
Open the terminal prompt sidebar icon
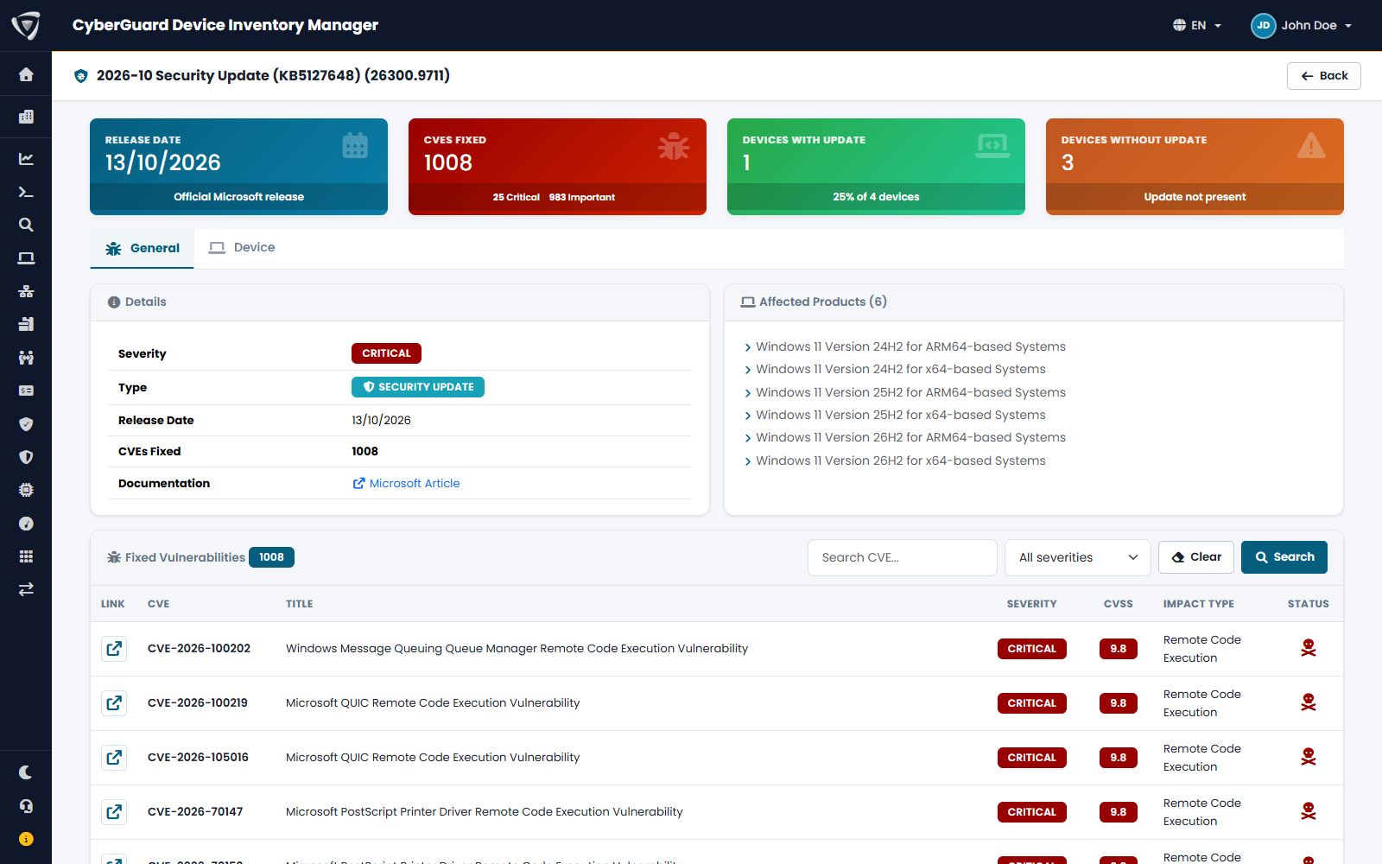(26, 192)
